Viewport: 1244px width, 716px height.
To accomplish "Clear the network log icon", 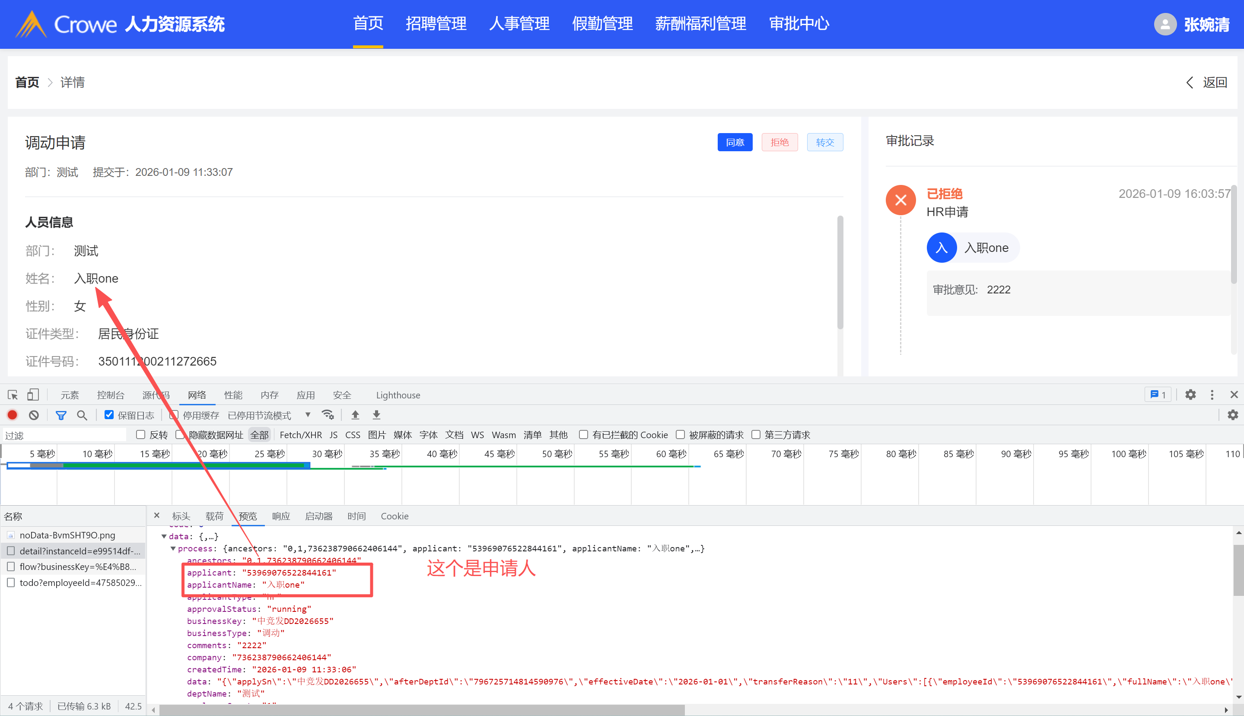I will pos(33,415).
